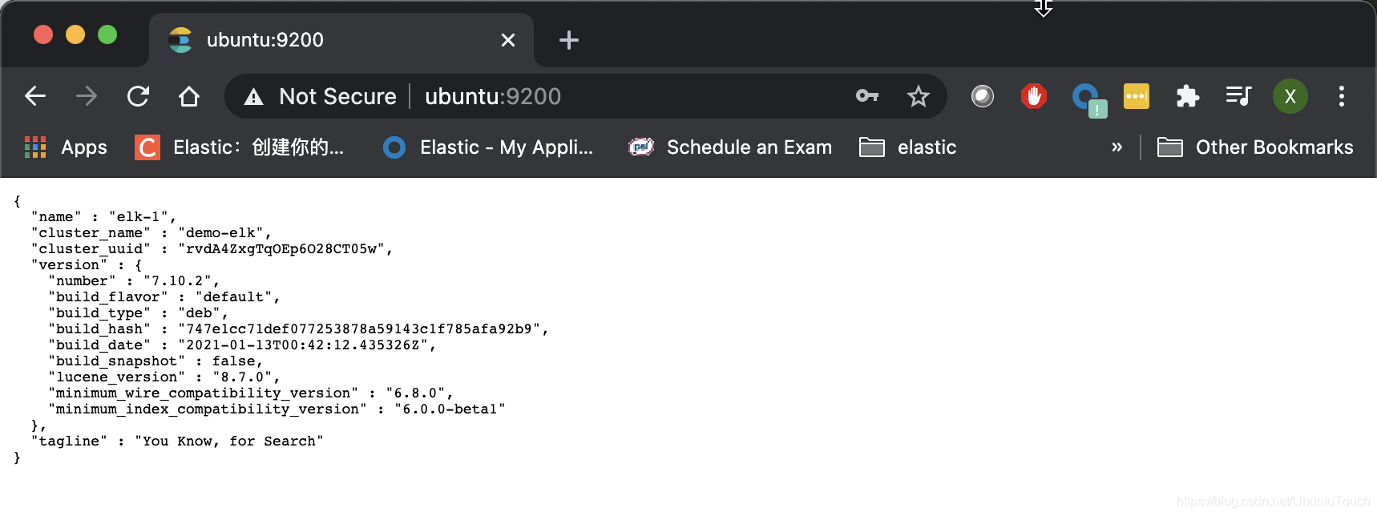Show hidden bookmarks with the double chevron
1377x516 pixels.
(1117, 147)
